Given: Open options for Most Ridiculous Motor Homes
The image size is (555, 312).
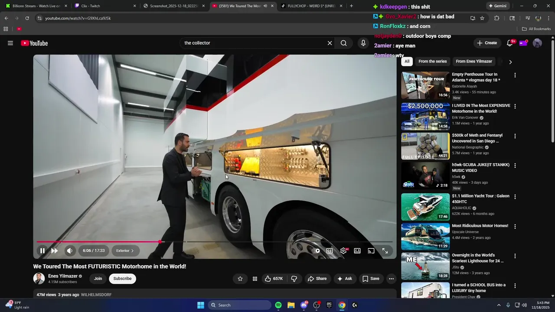Looking at the screenshot, I should (515, 226).
